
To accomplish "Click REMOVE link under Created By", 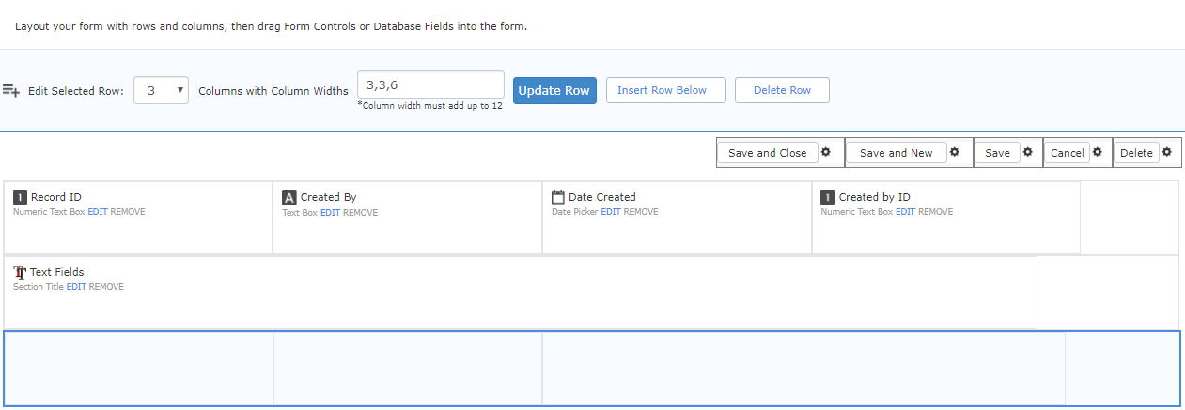I will tap(360, 213).
